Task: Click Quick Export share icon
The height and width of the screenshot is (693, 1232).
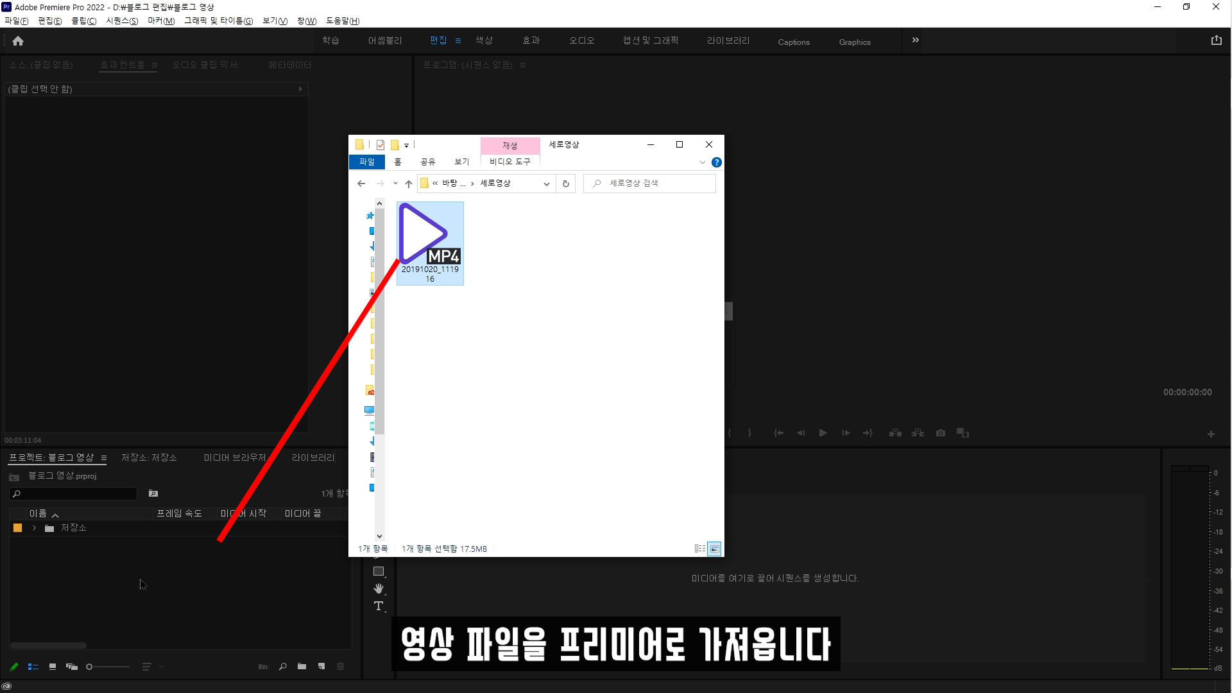Action: 1216,40
